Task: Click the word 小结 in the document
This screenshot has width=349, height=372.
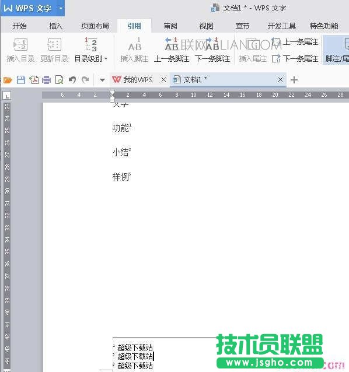Action: pos(121,152)
